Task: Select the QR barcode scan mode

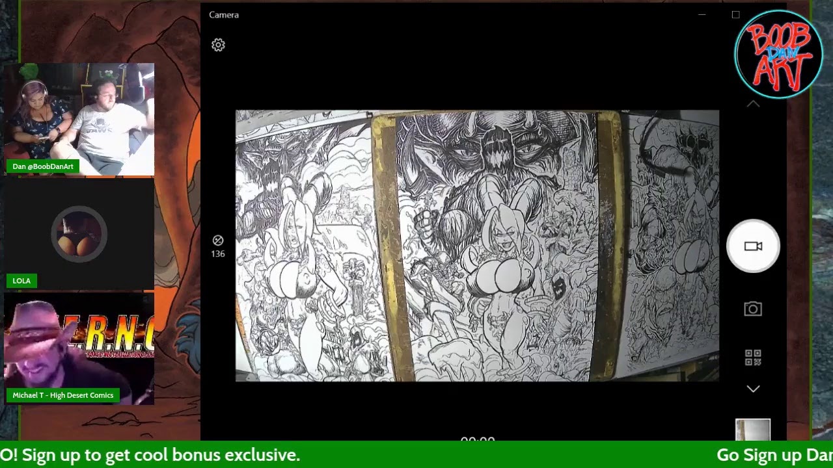Action: pos(753,357)
